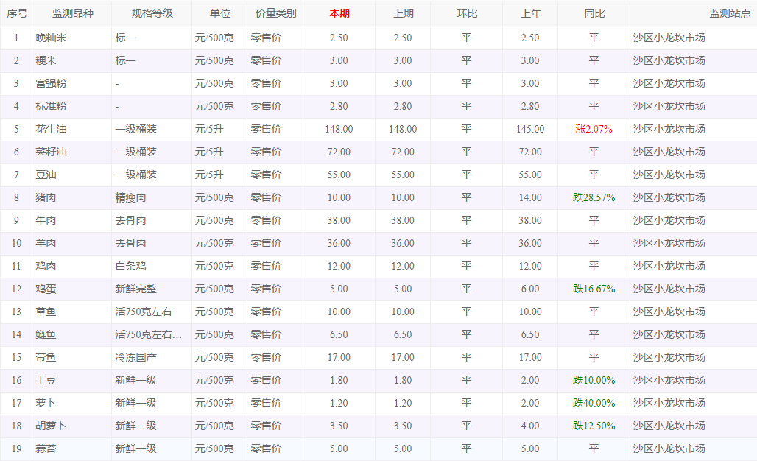Select the 环比 column header
The image size is (757, 461).
coord(467,14)
